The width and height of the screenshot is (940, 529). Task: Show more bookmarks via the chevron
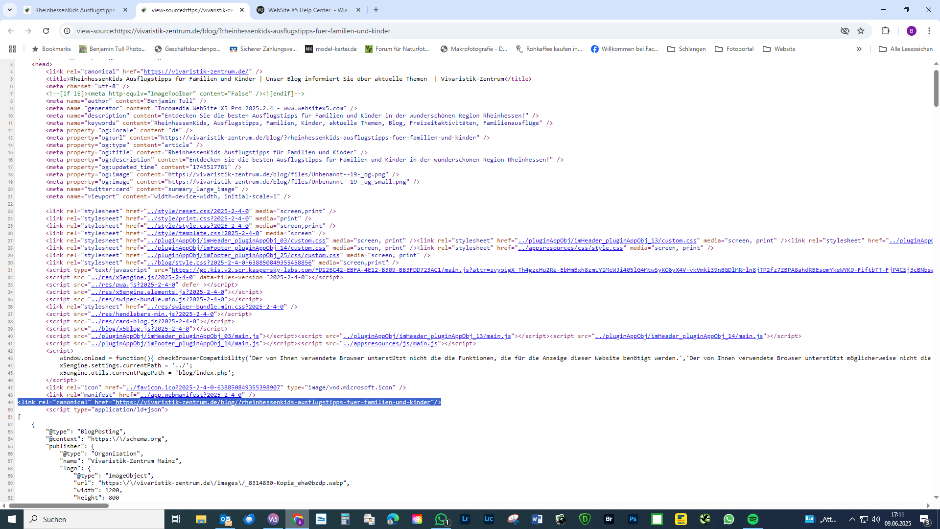click(859, 49)
